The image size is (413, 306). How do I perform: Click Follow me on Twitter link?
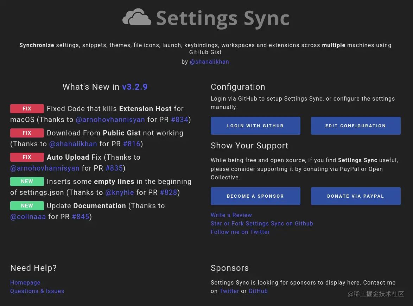pos(240,232)
